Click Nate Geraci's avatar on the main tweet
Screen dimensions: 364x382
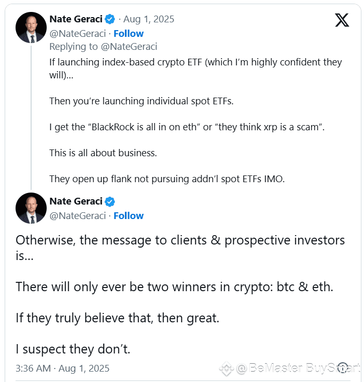pos(31,208)
